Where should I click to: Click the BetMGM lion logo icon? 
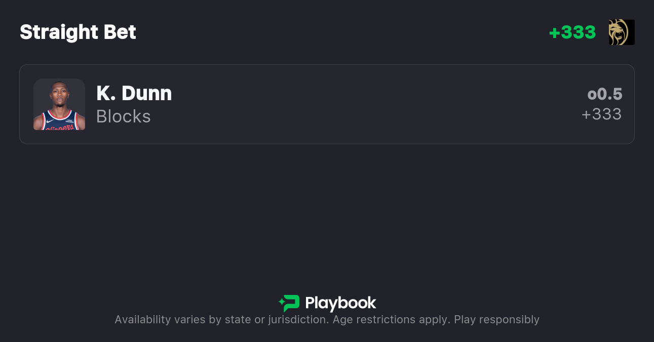(622, 32)
